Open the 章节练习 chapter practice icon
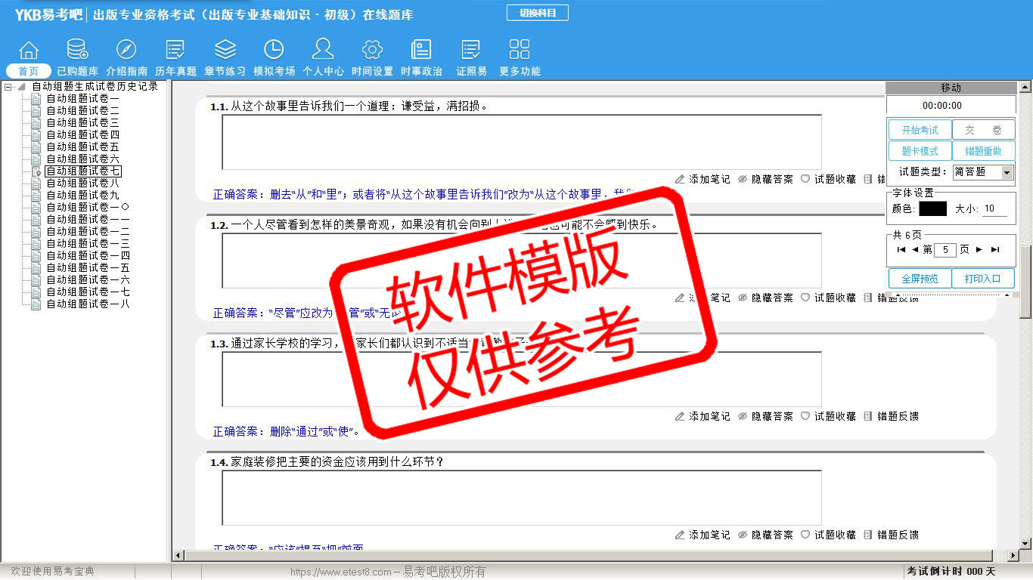Screen dimensions: 1033x580 click(x=225, y=51)
